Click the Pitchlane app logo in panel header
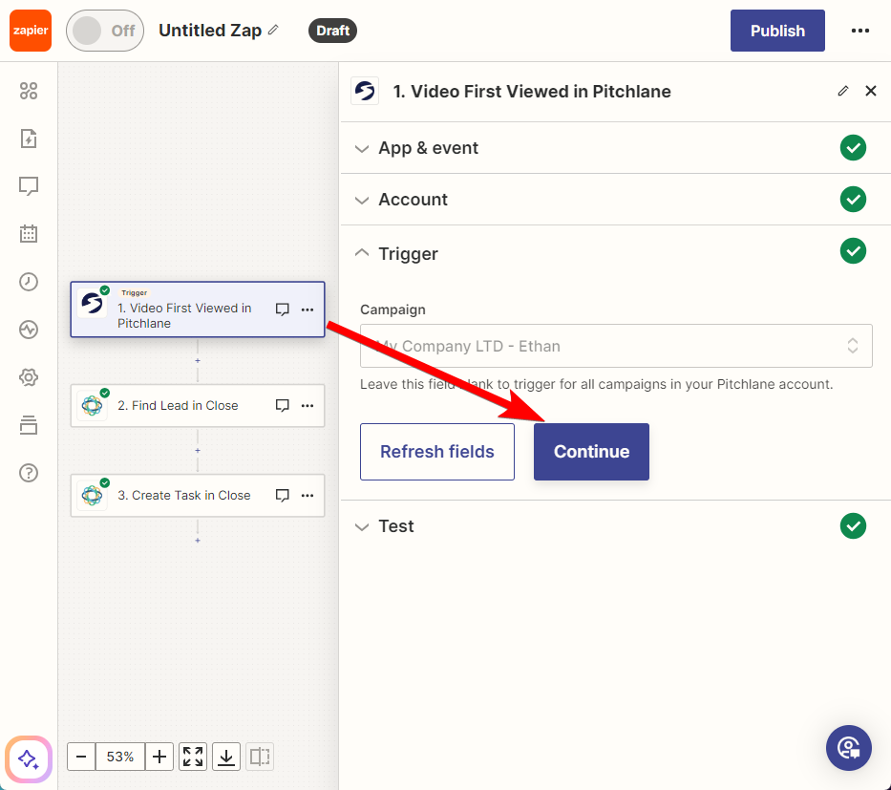 365,91
